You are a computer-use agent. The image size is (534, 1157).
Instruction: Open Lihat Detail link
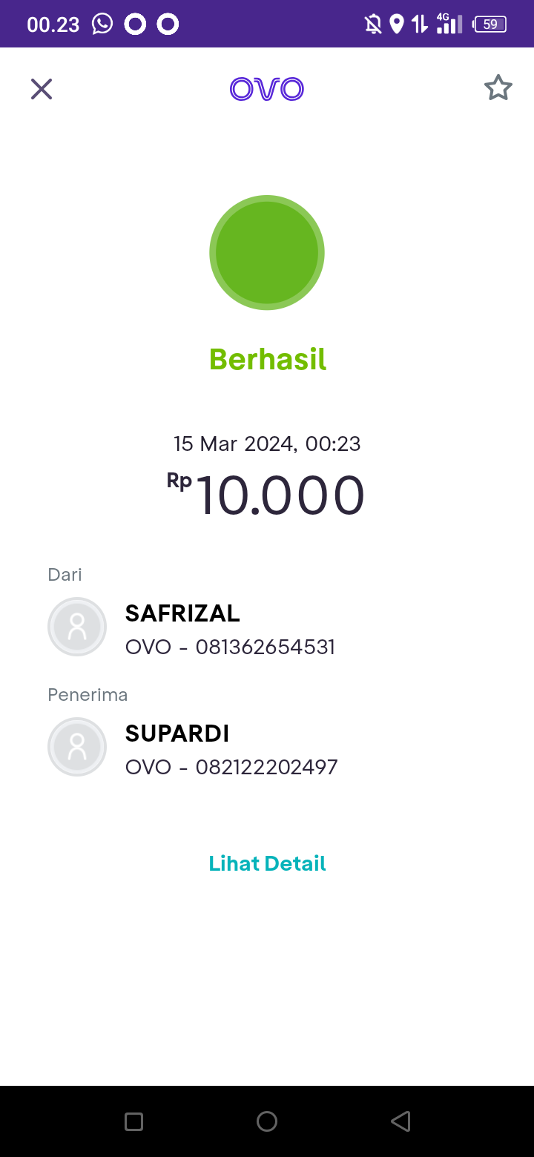point(267,863)
